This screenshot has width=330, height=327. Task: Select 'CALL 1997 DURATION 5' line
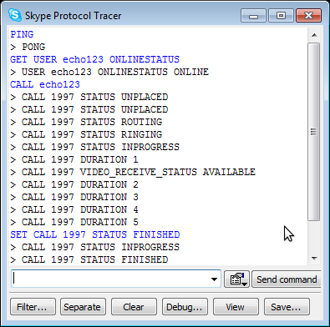74,222
